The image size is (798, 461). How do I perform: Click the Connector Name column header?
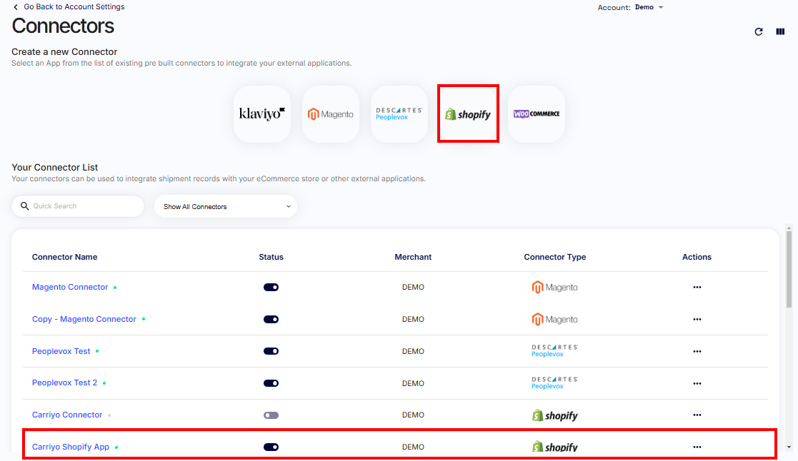tap(64, 257)
